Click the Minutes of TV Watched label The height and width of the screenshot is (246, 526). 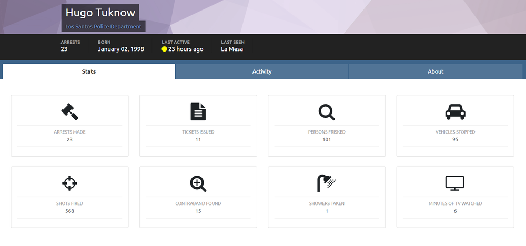point(455,203)
